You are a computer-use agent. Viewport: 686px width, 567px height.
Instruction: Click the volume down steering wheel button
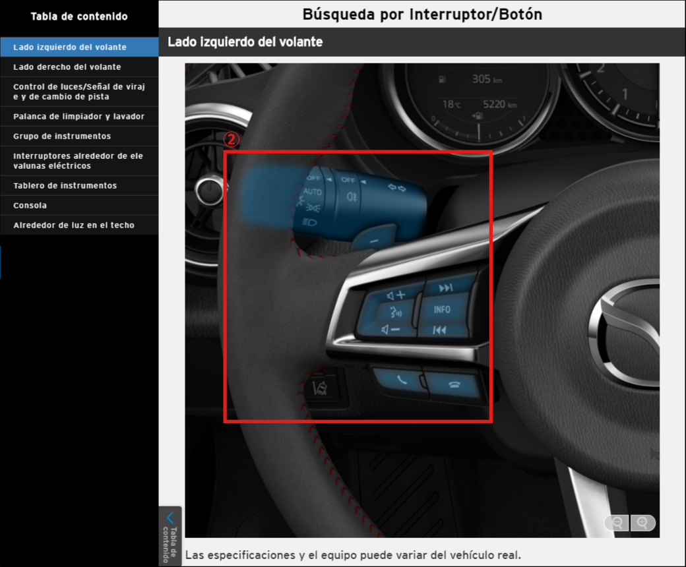click(x=392, y=330)
